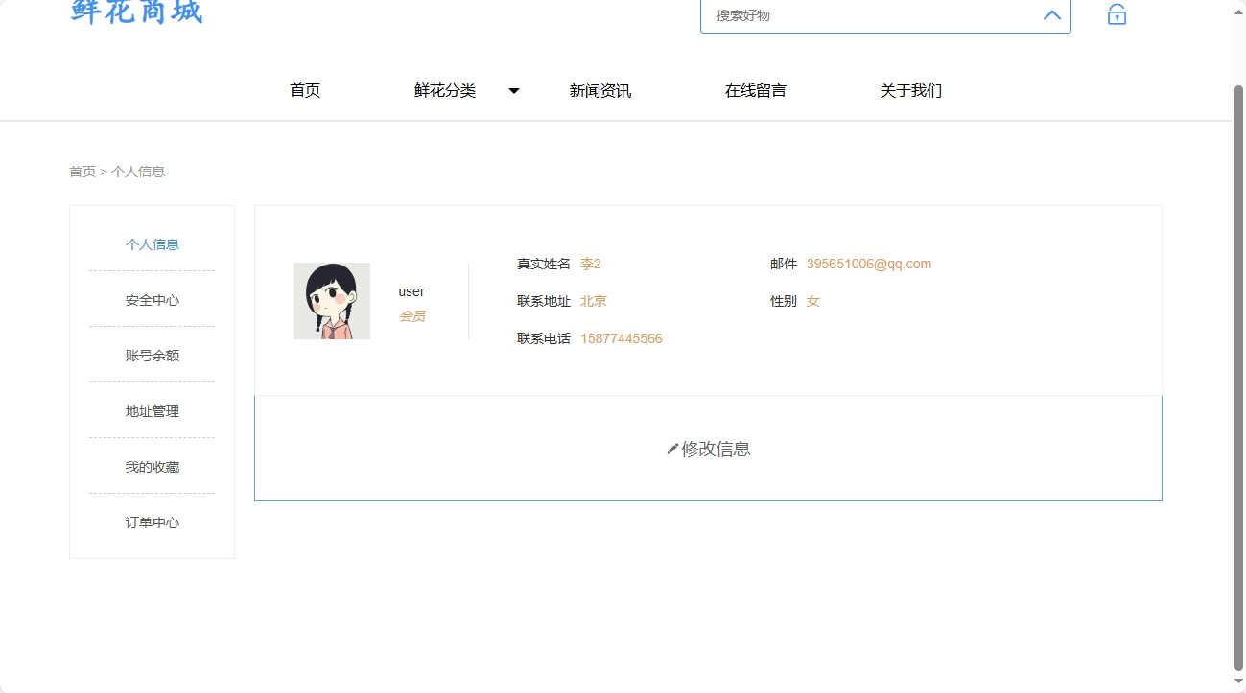Open 我的收藏 from the sidebar
The image size is (1246, 693).
pyautogui.click(x=152, y=467)
